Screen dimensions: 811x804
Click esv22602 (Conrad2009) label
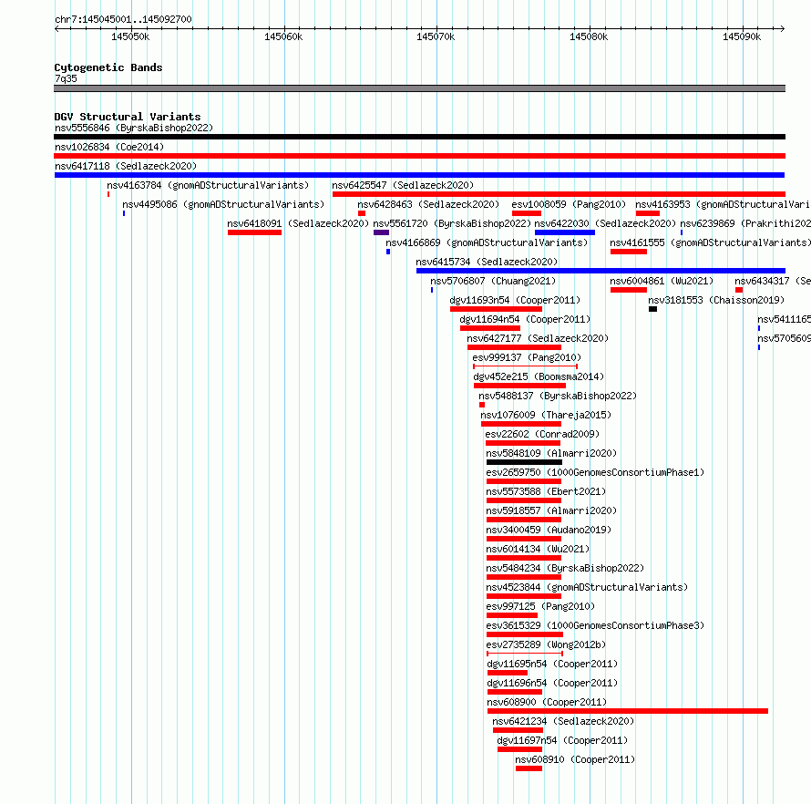tap(542, 434)
